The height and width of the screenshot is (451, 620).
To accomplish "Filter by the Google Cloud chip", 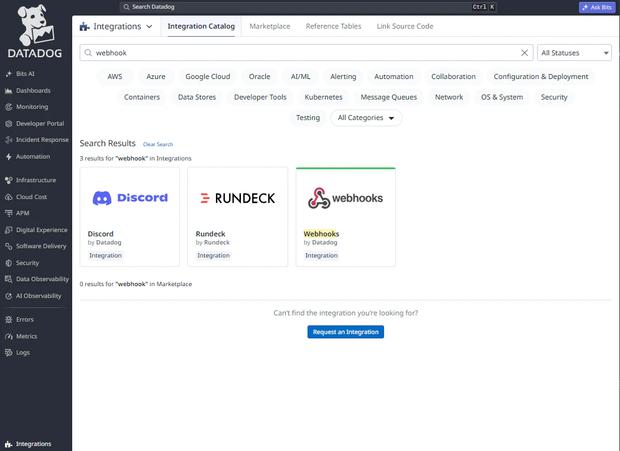I will click(x=207, y=77).
